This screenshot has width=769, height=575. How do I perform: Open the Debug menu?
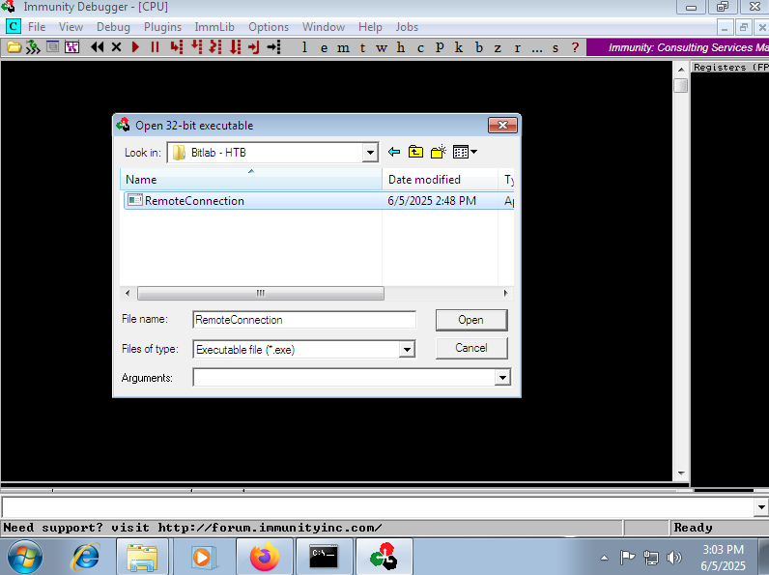click(x=113, y=27)
